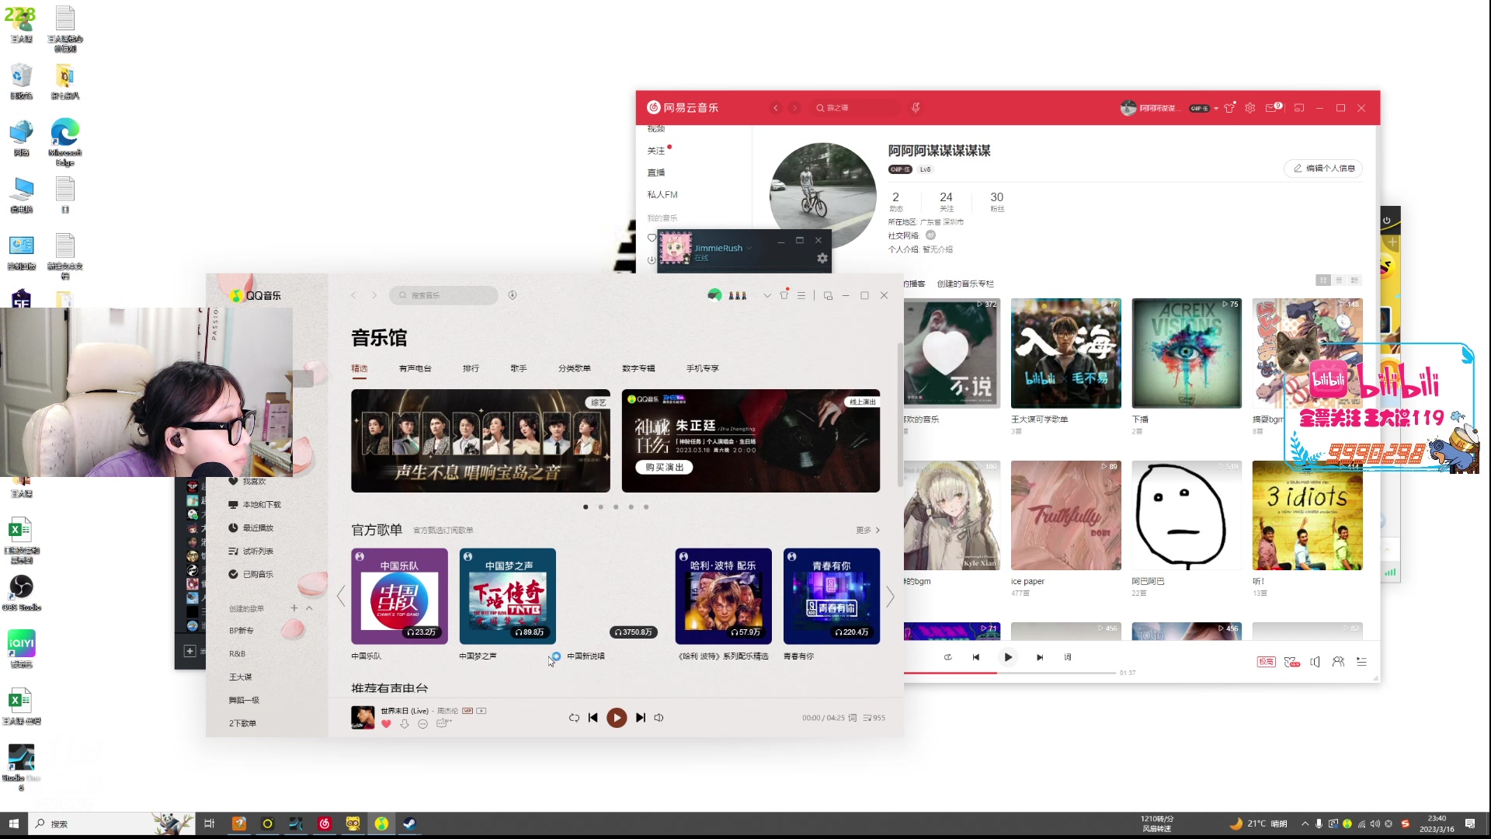Play the song in QQ Music player bar
The height and width of the screenshot is (839, 1491).
coord(617,718)
